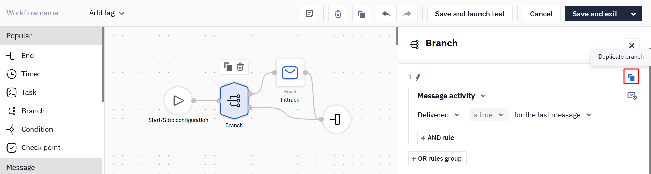651x174 pixels.
Task: Edit branch 1 name with pencil icon
Action: (418, 77)
